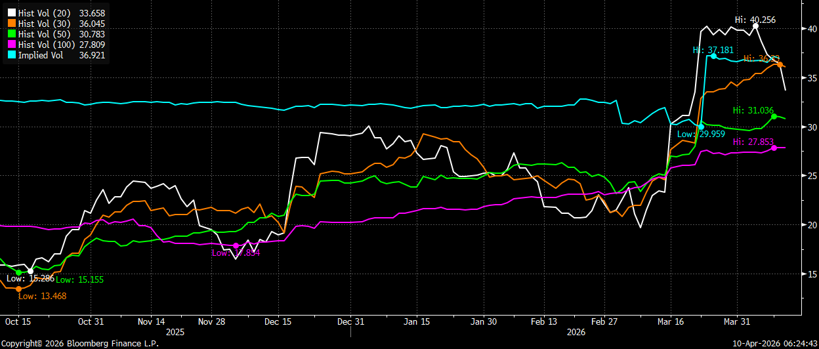Viewport: 819px width, 349px height.
Task: Click the Low: 13.468 annotation
Action: (x=43, y=296)
